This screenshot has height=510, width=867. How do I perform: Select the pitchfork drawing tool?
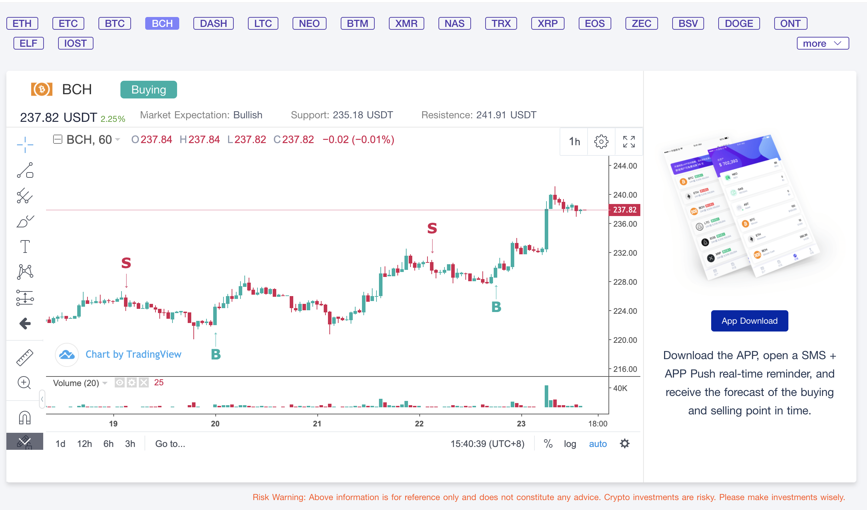coord(25,195)
